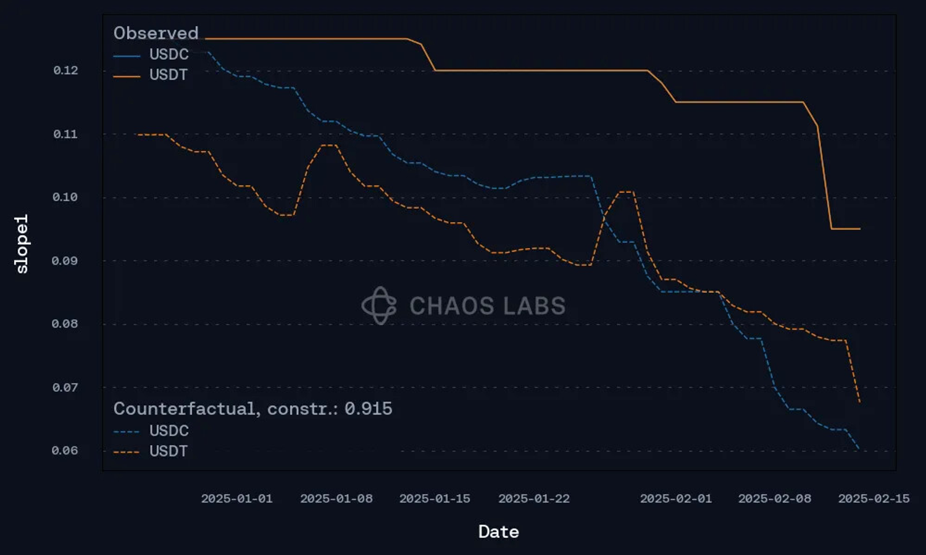Click the solid blue Observed USDC legend line
The image size is (926, 555).
coord(127,56)
